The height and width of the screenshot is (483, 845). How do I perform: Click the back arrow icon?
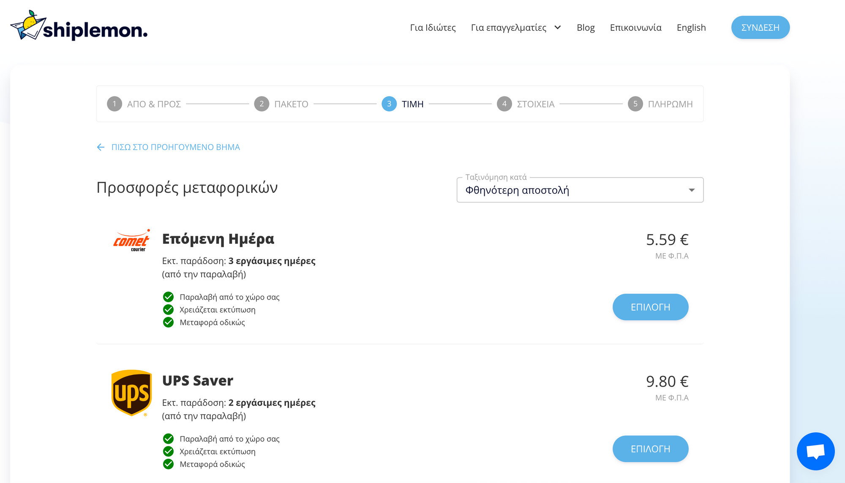101,147
